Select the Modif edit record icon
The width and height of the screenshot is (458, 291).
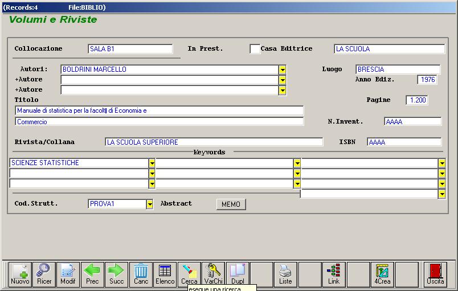coord(68,274)
